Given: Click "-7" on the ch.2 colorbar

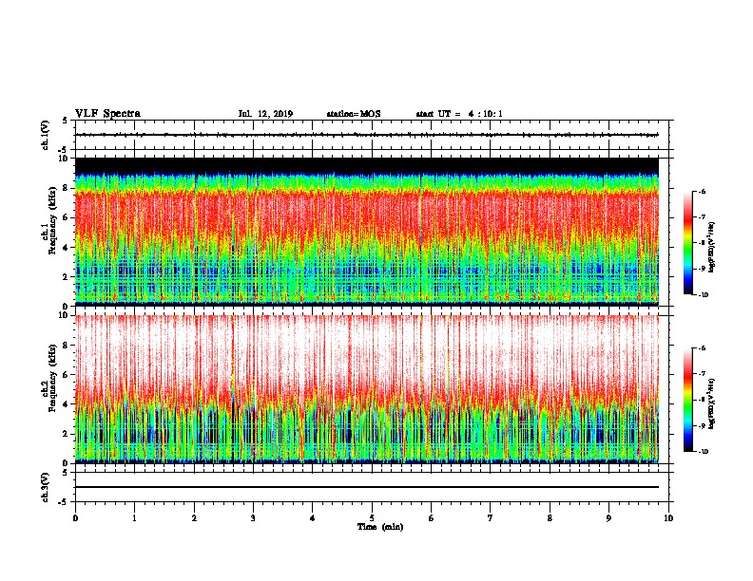Looking at the screenshot, I should 702,374.
